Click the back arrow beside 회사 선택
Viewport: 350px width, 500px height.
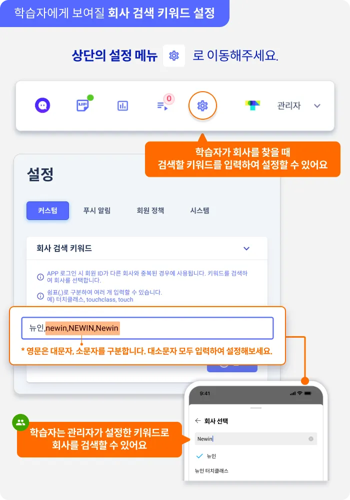pyautogui.click(x=198, y=421)
